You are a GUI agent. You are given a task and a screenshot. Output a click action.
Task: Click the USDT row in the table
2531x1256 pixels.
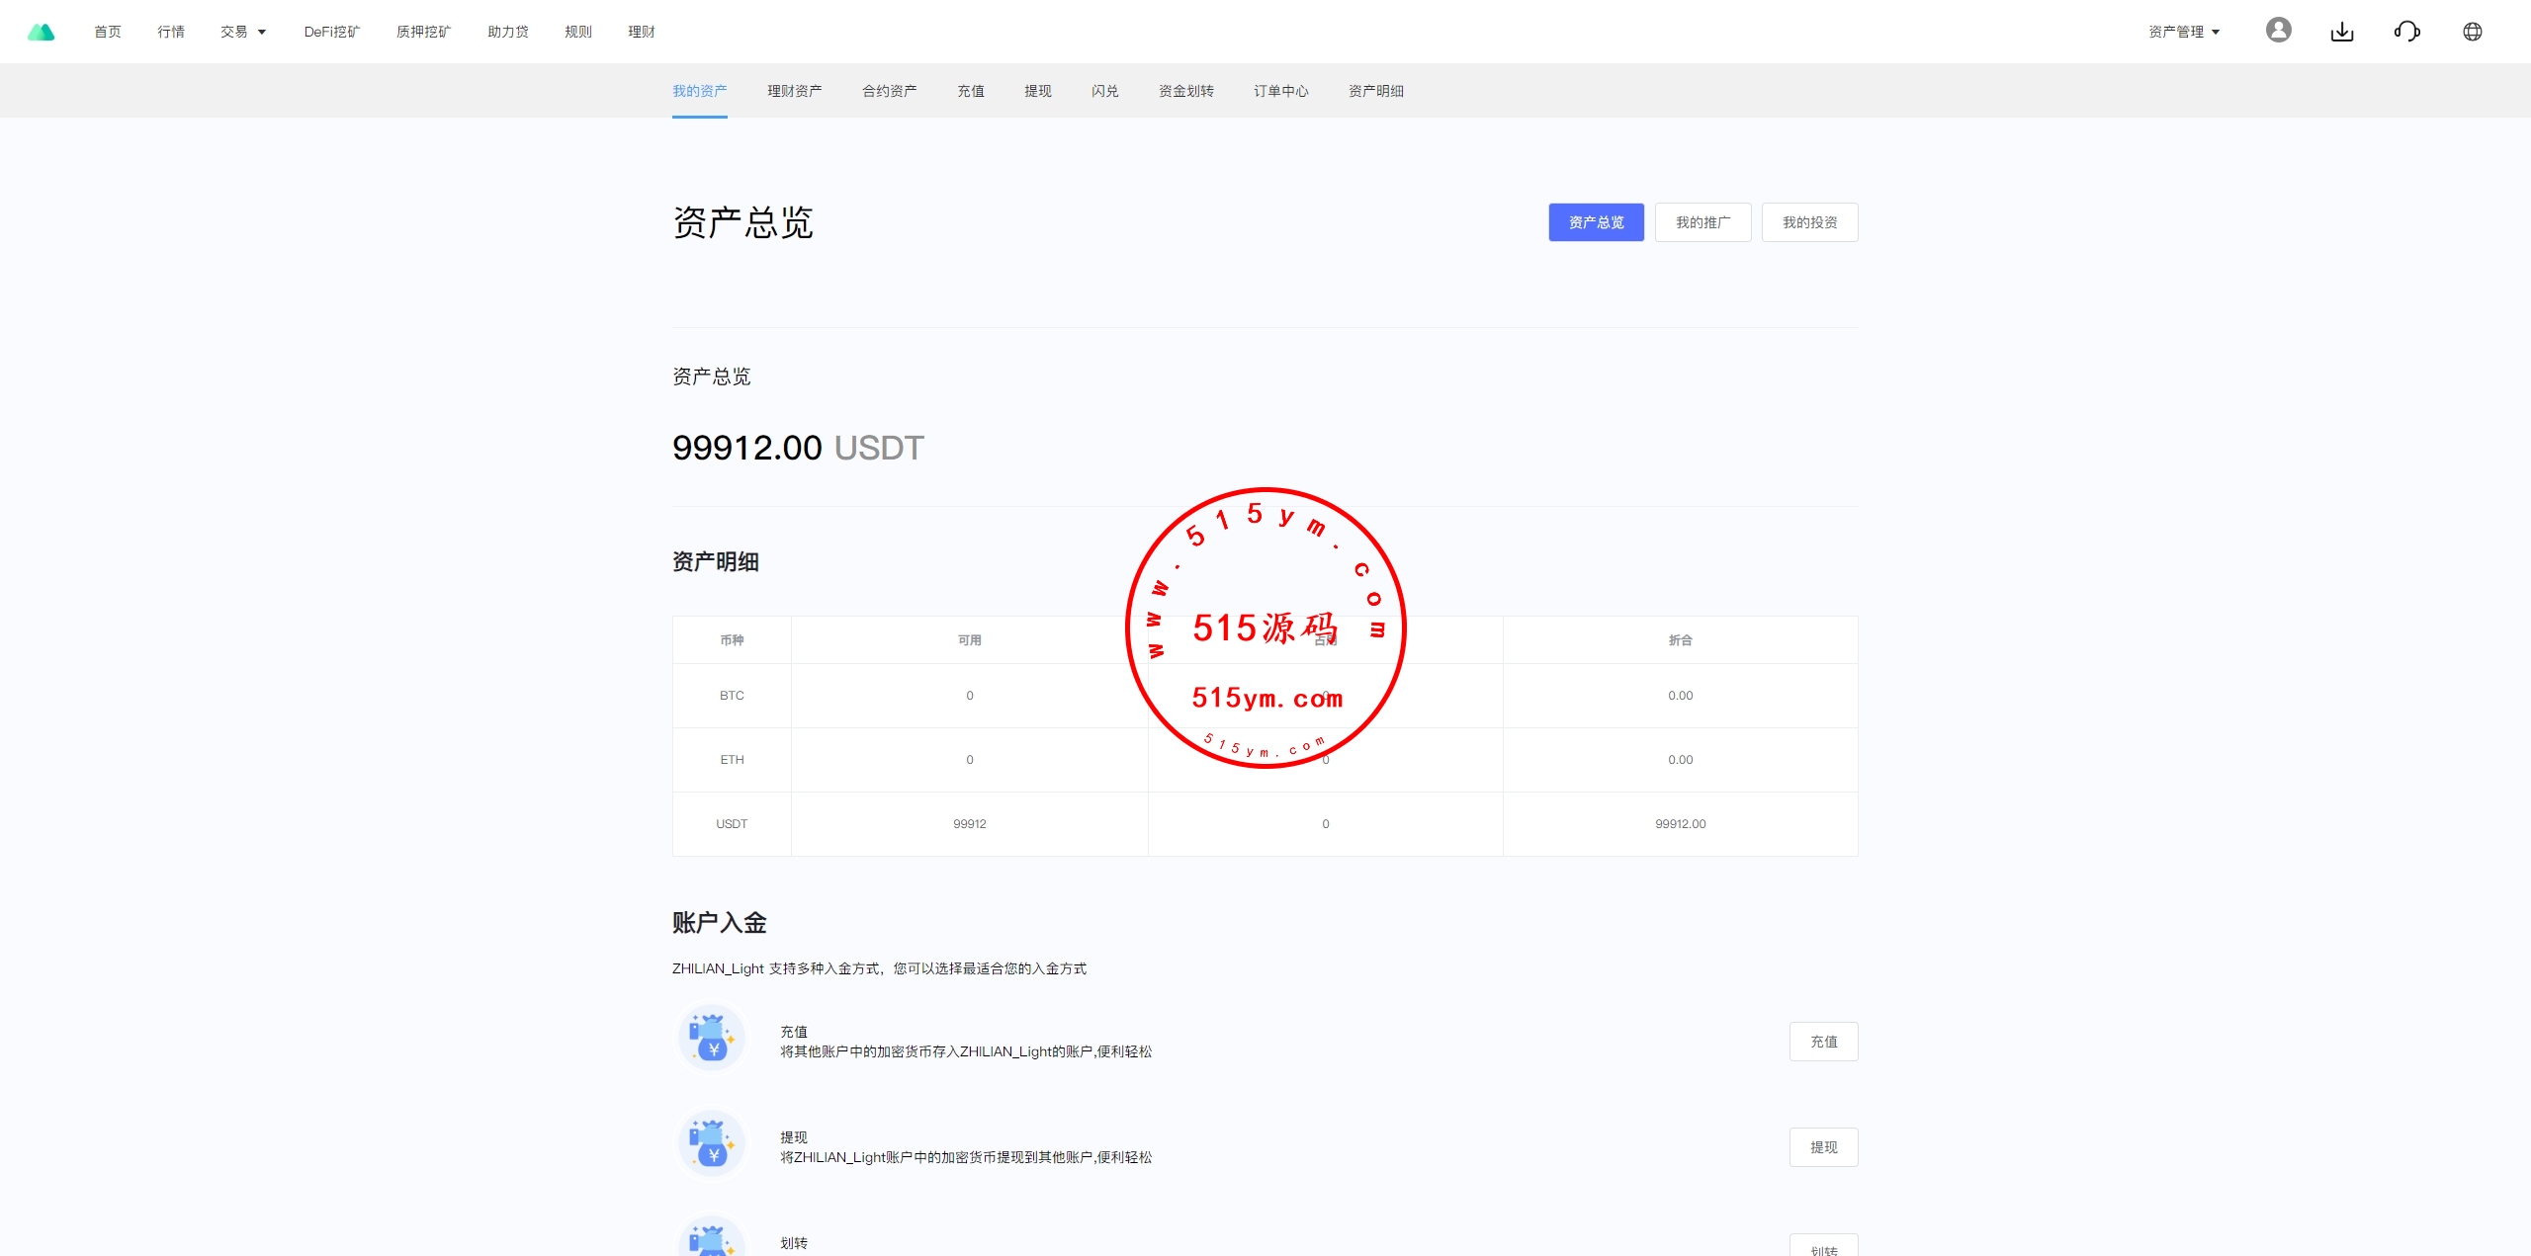pyautogui.click(x=732, y=824)
